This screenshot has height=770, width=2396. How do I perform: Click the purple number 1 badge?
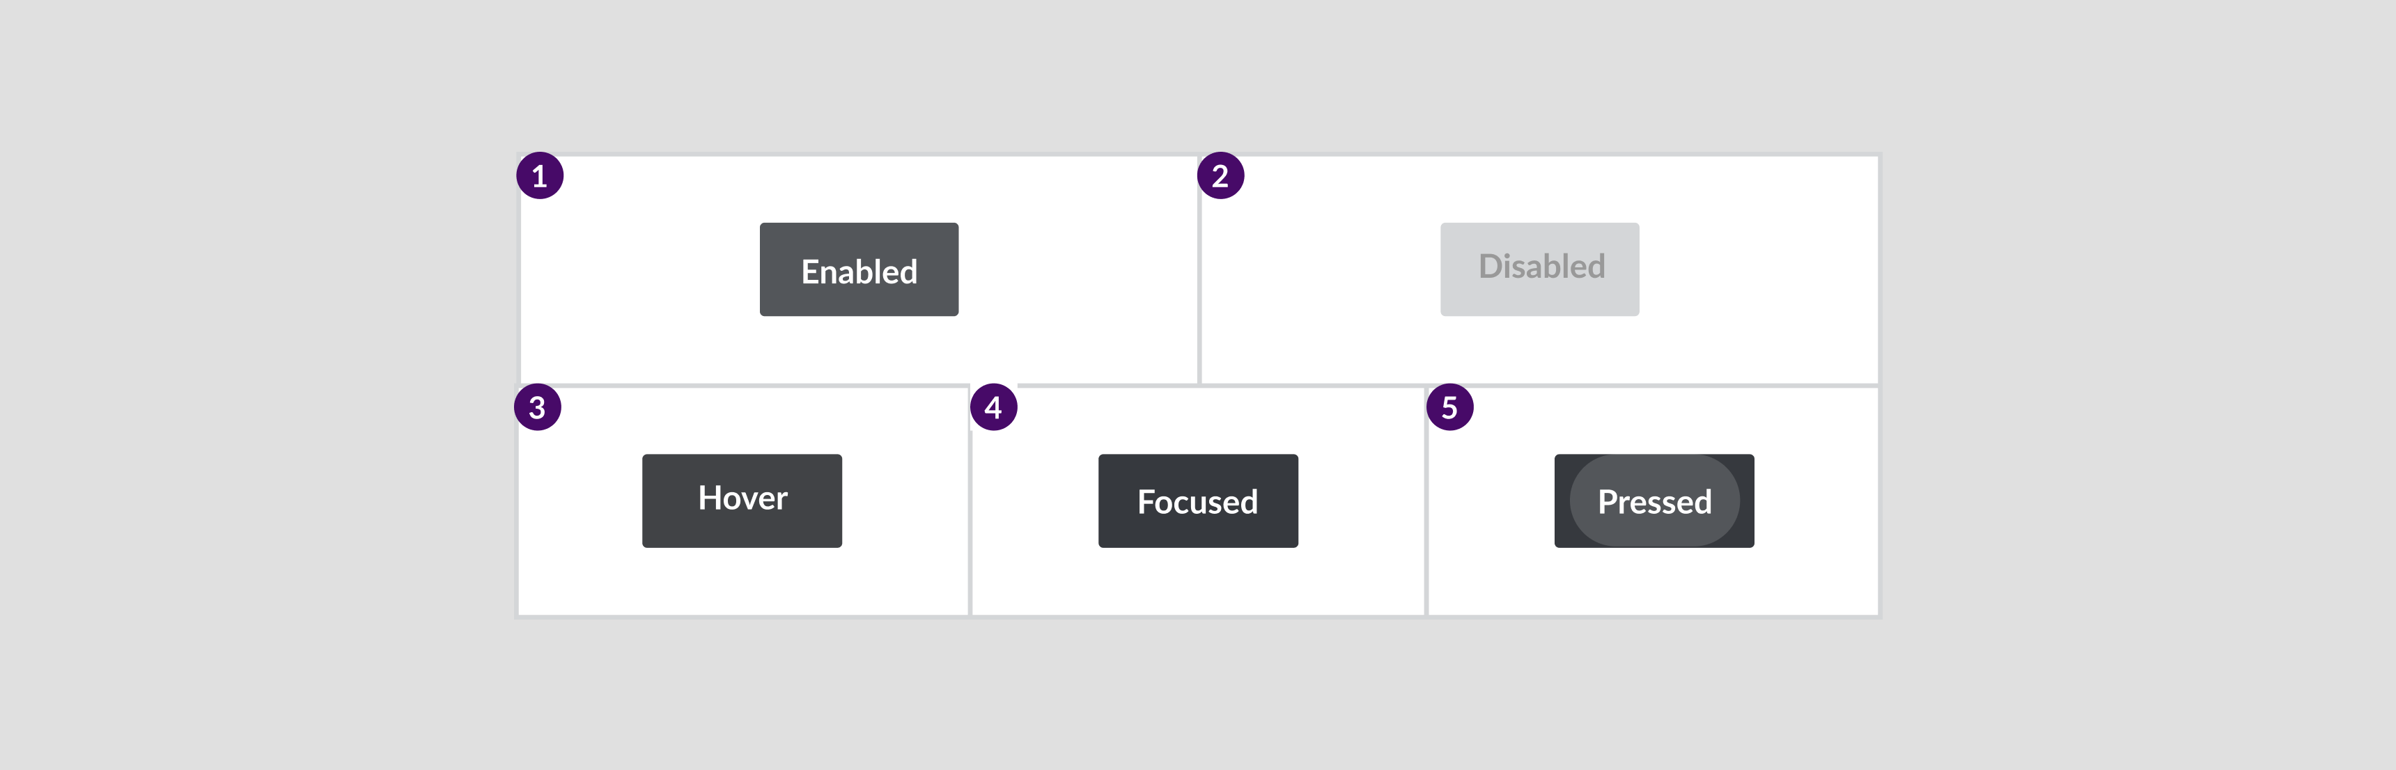[540, 175]
